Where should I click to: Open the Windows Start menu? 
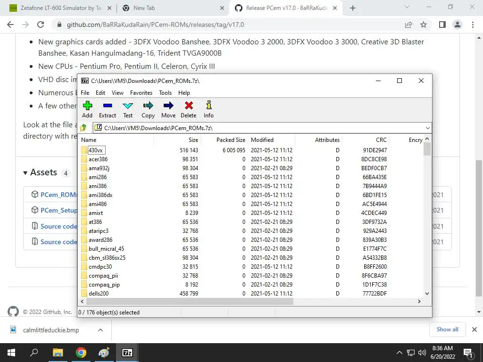click(x=11, y=353)
